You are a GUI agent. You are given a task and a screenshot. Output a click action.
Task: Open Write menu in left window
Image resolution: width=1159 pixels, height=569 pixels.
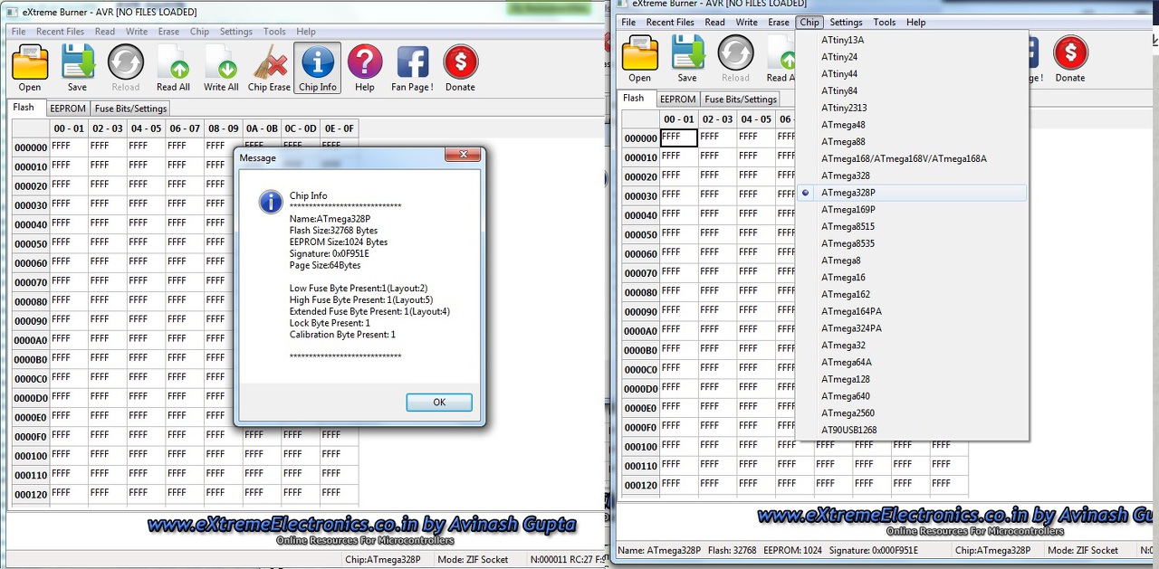137,32
